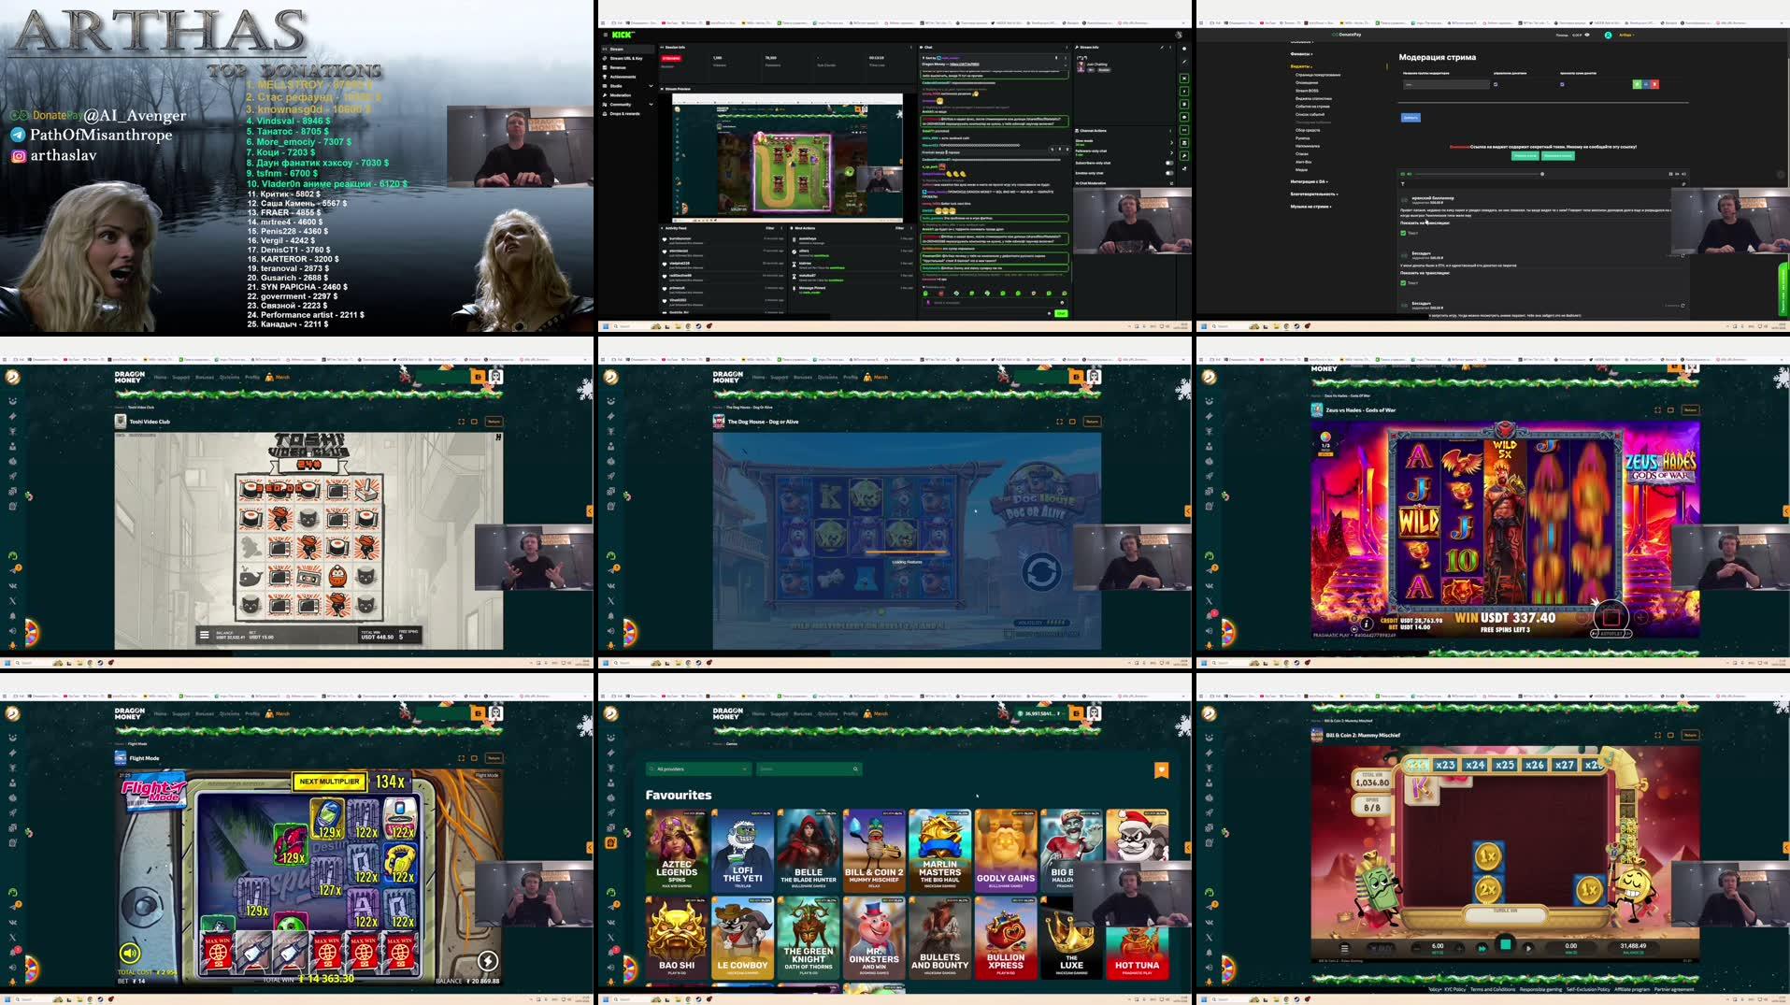Expand the All providers dropdown on the games page
The width and height of the screenshot is (1790, 1005).
(x=696, y=769)
